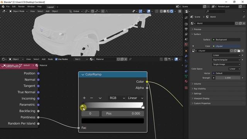Open the node editor Node menu
The width and height of the screenshot is (247, 139).
(51, 59)
